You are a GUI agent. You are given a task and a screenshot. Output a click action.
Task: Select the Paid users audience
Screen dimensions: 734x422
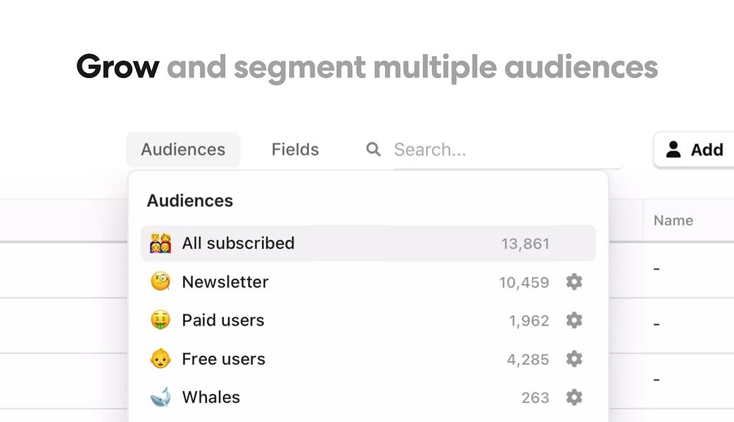[x=368, y=321]
